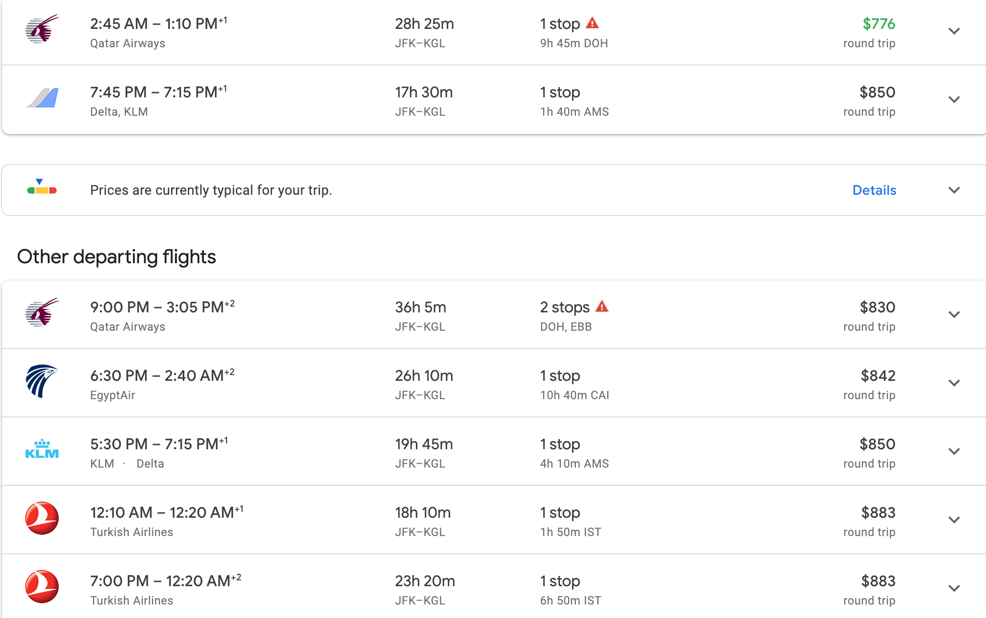Expand the 18h 10m Turkish Airlines flight
Image resolution: width=986 pixels, height=618 pixels.
(x=954, y=520)
